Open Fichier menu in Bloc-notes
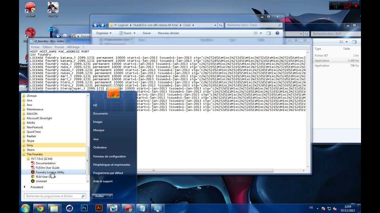380x213 pixels. pyautogui.click(x=35, y=47)
